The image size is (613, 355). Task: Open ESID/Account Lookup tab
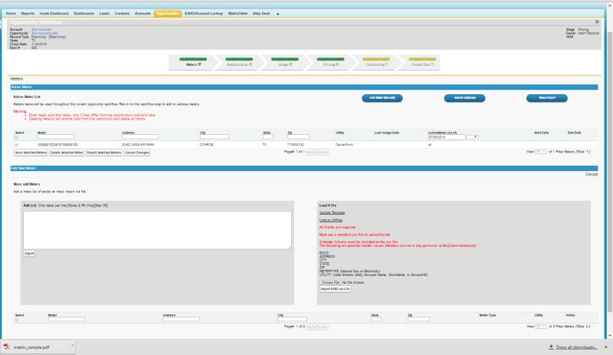pos(204,13)
